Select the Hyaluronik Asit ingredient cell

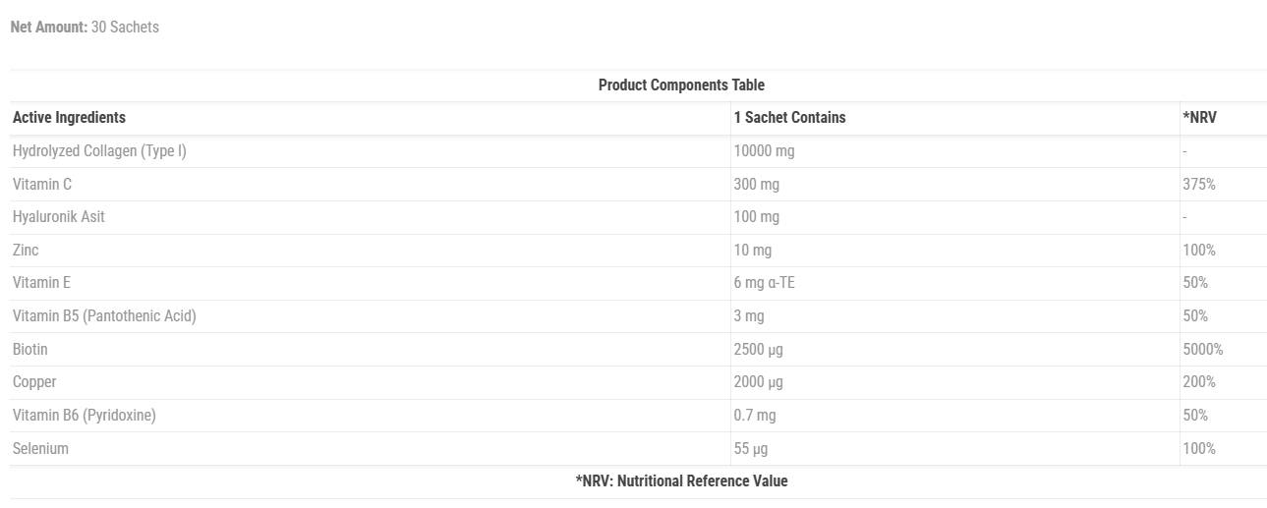coord(59,217)
